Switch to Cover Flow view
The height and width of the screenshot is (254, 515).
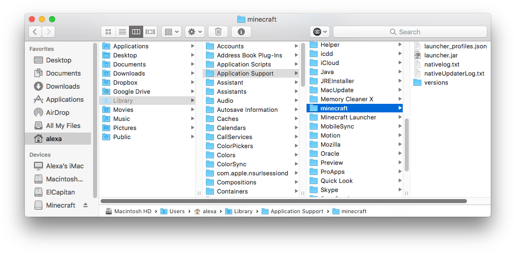150,32
